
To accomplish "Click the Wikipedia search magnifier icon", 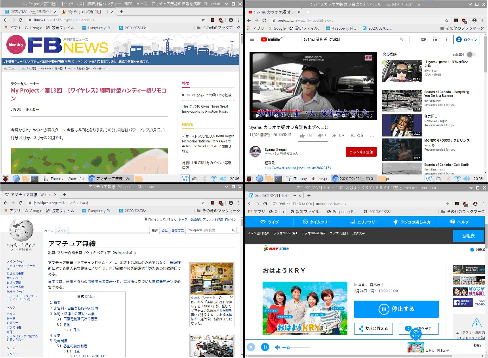I will pyautogui.click(x=234, y=230).
